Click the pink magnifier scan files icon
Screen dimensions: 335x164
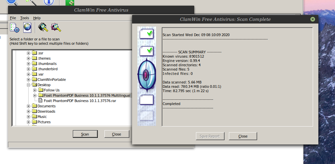[x=56, y=27]
